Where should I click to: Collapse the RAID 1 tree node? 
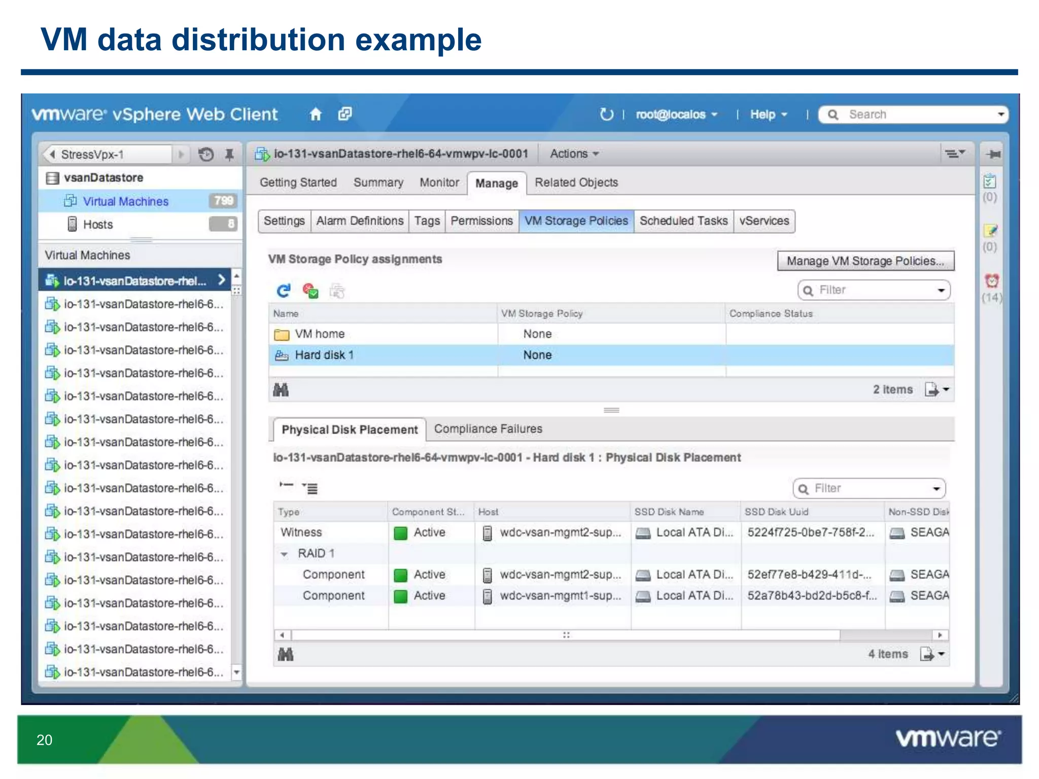[x=284, y=554]
